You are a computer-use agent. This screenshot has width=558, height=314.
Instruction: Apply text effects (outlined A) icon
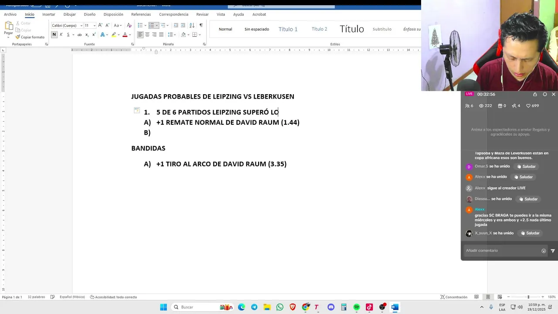click(x=102, y=34)
